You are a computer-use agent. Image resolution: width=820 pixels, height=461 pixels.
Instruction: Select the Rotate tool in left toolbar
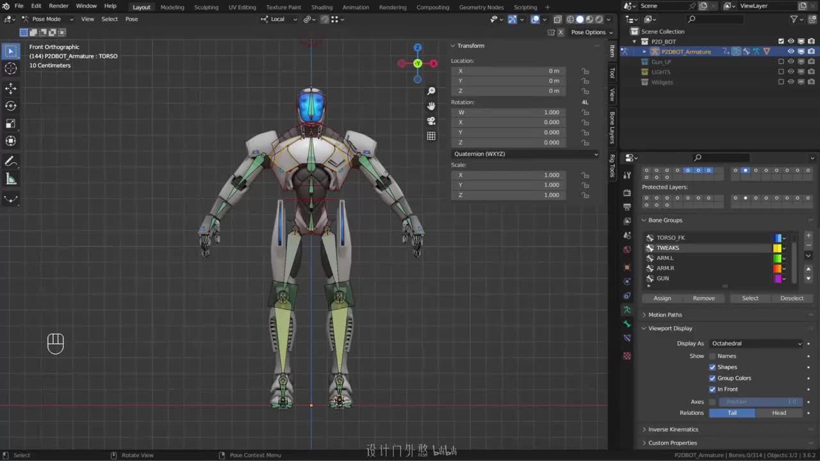point(11,106)
